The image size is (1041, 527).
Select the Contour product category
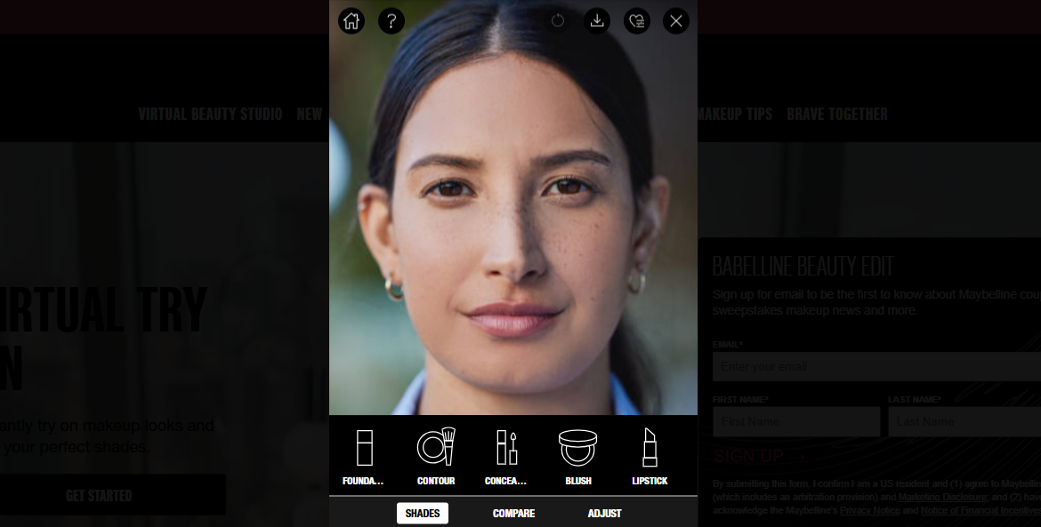436,457
